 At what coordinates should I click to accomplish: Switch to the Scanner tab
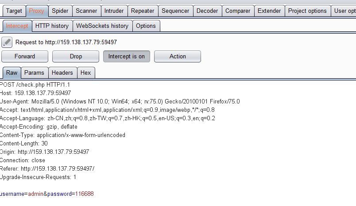click(x=86, y=11)
